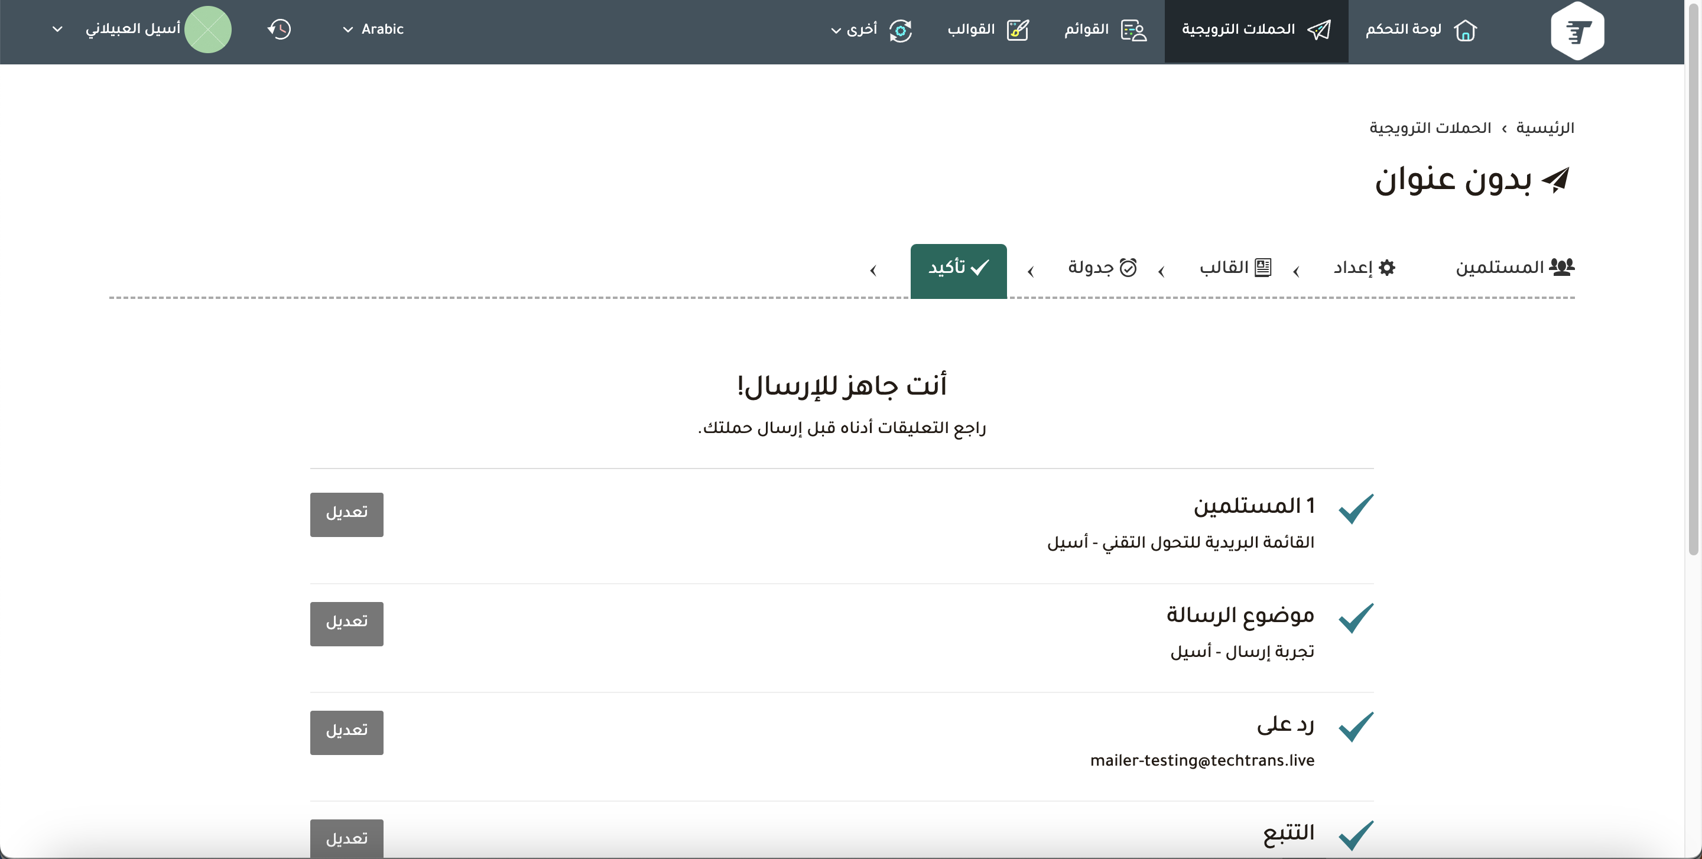Click the history clock icon
The image size is (1702, 859).
tap(280, 29)
